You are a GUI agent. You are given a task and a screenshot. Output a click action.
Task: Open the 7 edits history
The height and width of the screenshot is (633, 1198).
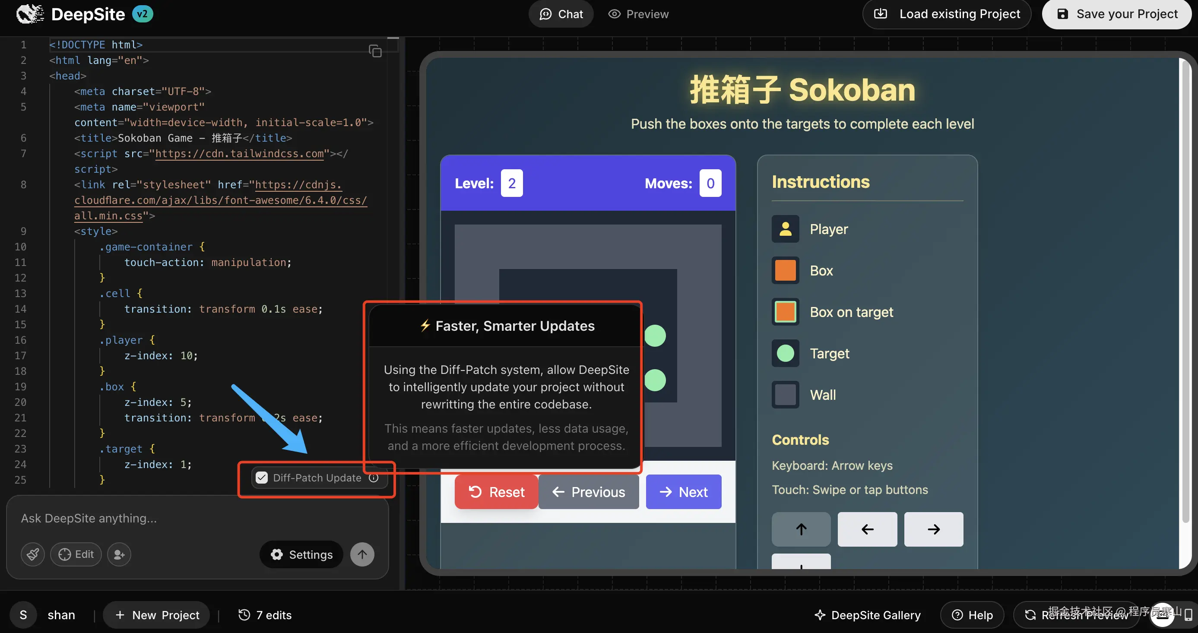coord(265,615)
